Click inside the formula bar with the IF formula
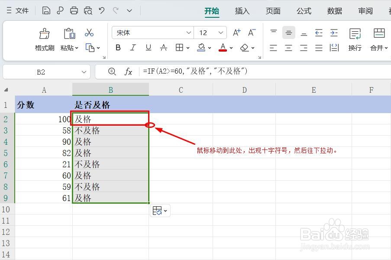The image size is (391, 260). coord(195,71)
